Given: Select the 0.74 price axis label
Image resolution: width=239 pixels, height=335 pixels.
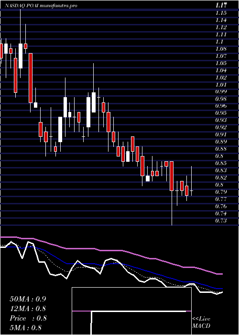Looking at the screenshot, I should (x=221, y=213).
